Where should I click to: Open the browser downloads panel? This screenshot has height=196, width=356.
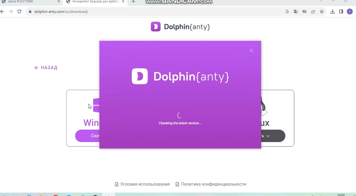coord(332,12)
